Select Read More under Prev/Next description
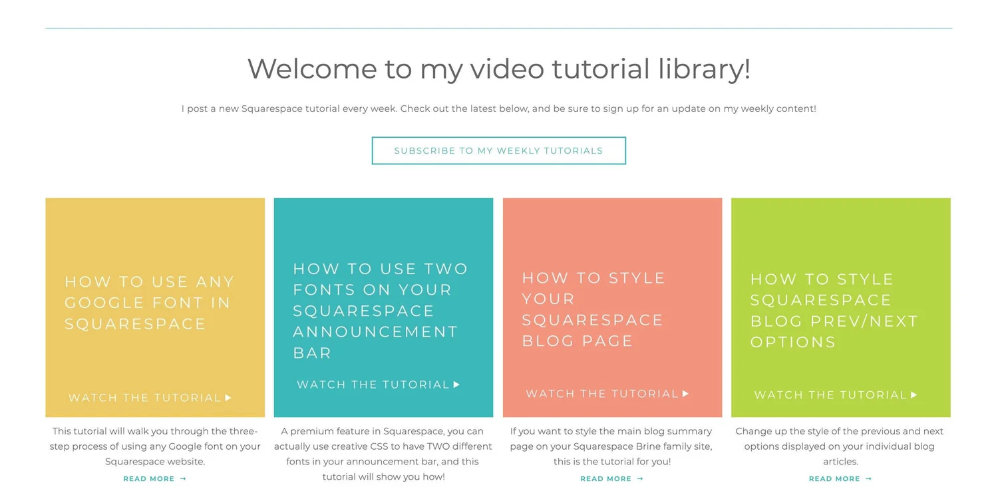Viewport: 998px width, 489px height. coord(834,478)
